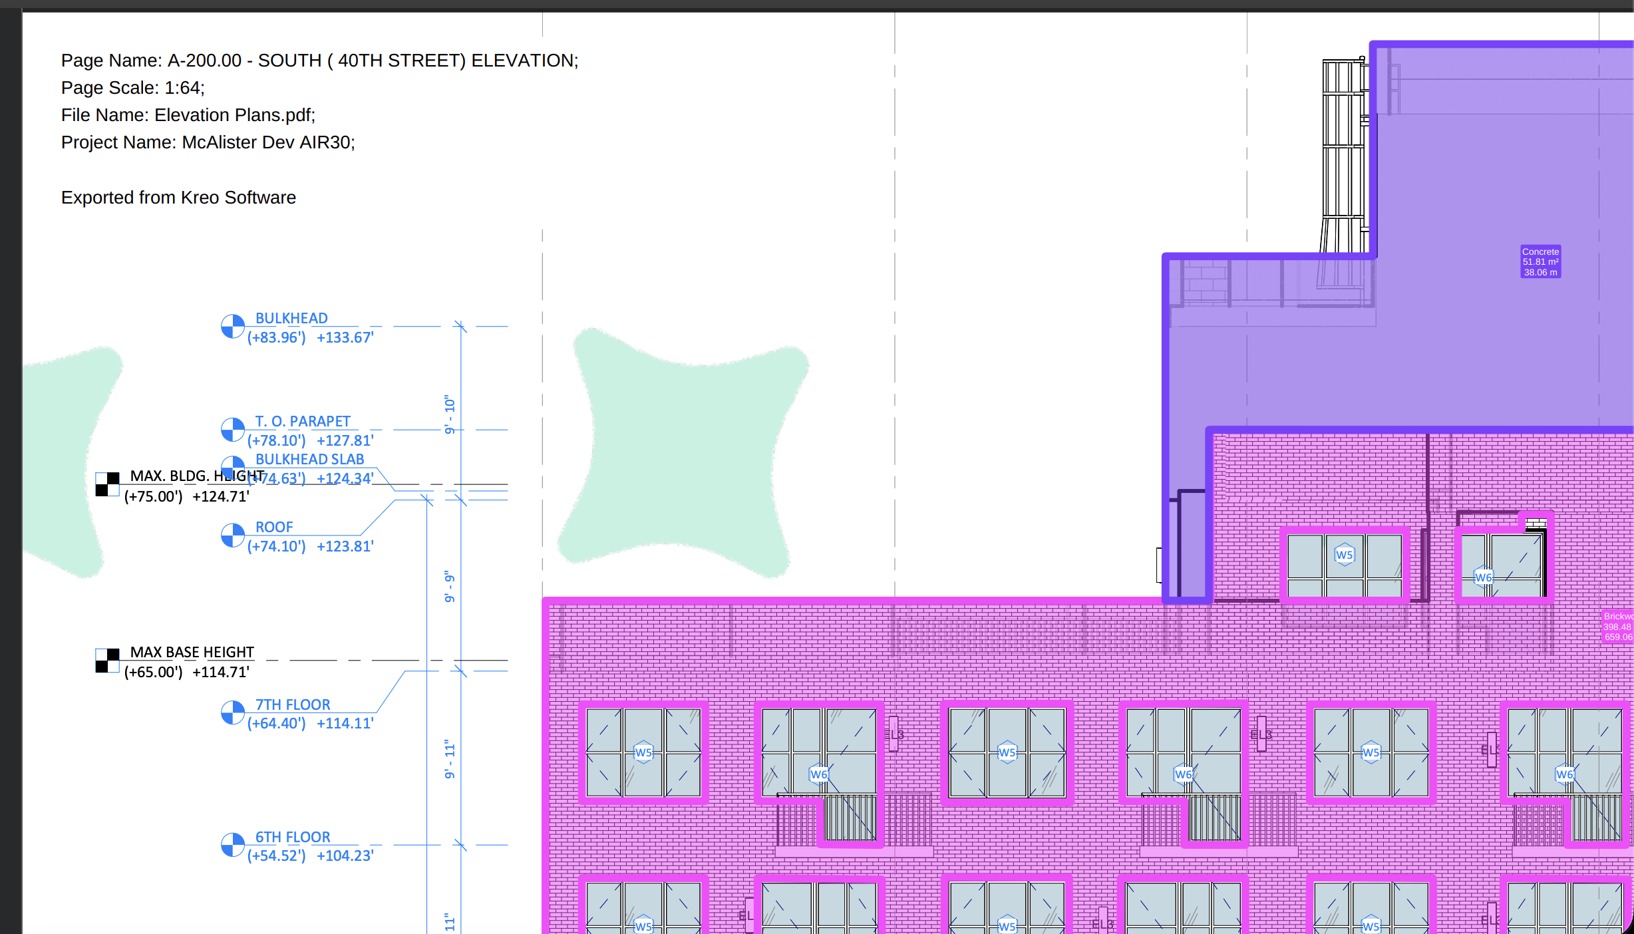Click the 9' - 11" dimension text
Screen dimensions: 1634x934
pos(450,758)
